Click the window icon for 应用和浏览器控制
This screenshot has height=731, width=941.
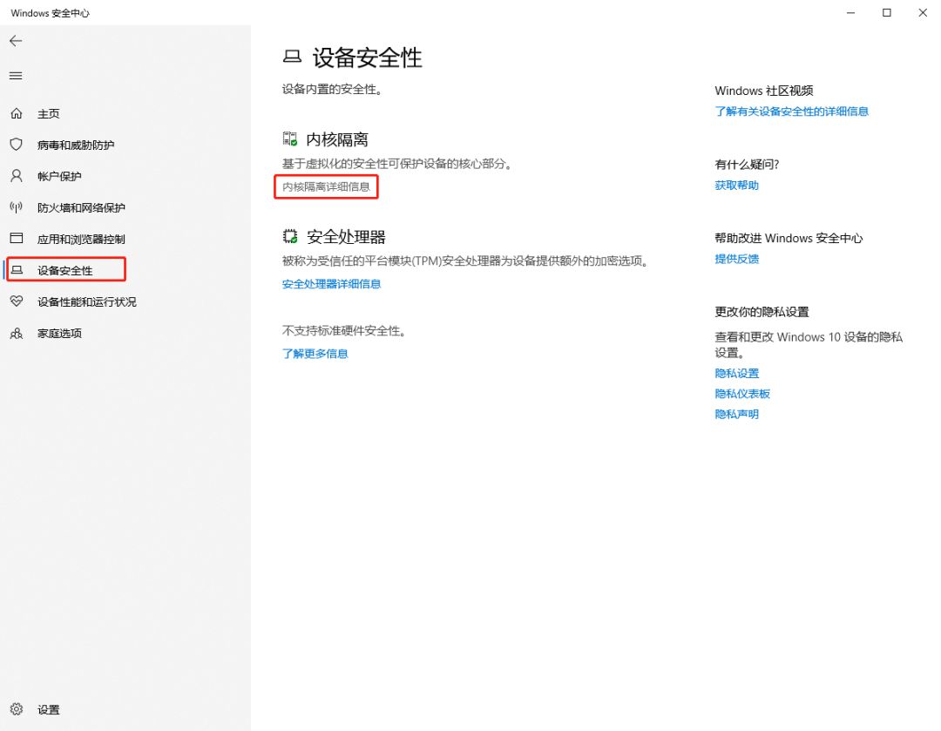(x=17, y=239)
